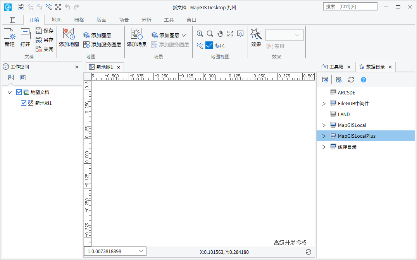The image size is (417, 260).
Task: Click 另存 to save as
Action: [45, 40]
